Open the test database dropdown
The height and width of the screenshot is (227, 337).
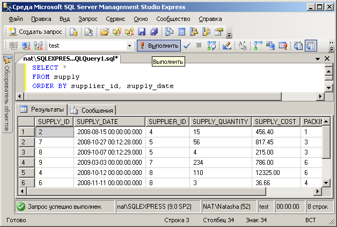tap(129, 46)
